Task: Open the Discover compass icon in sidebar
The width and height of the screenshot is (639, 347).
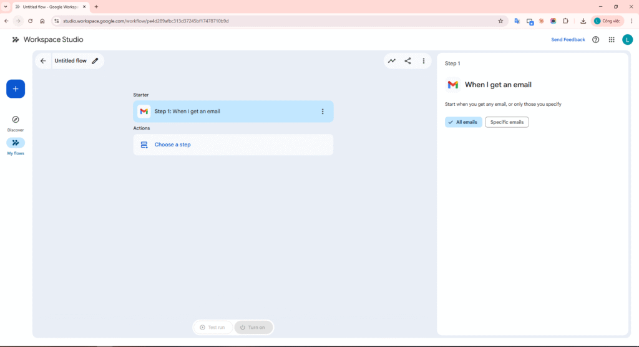Action: click(16, 120)
